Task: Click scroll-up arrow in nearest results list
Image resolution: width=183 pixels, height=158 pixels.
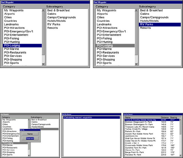Action: click(181, 120)
